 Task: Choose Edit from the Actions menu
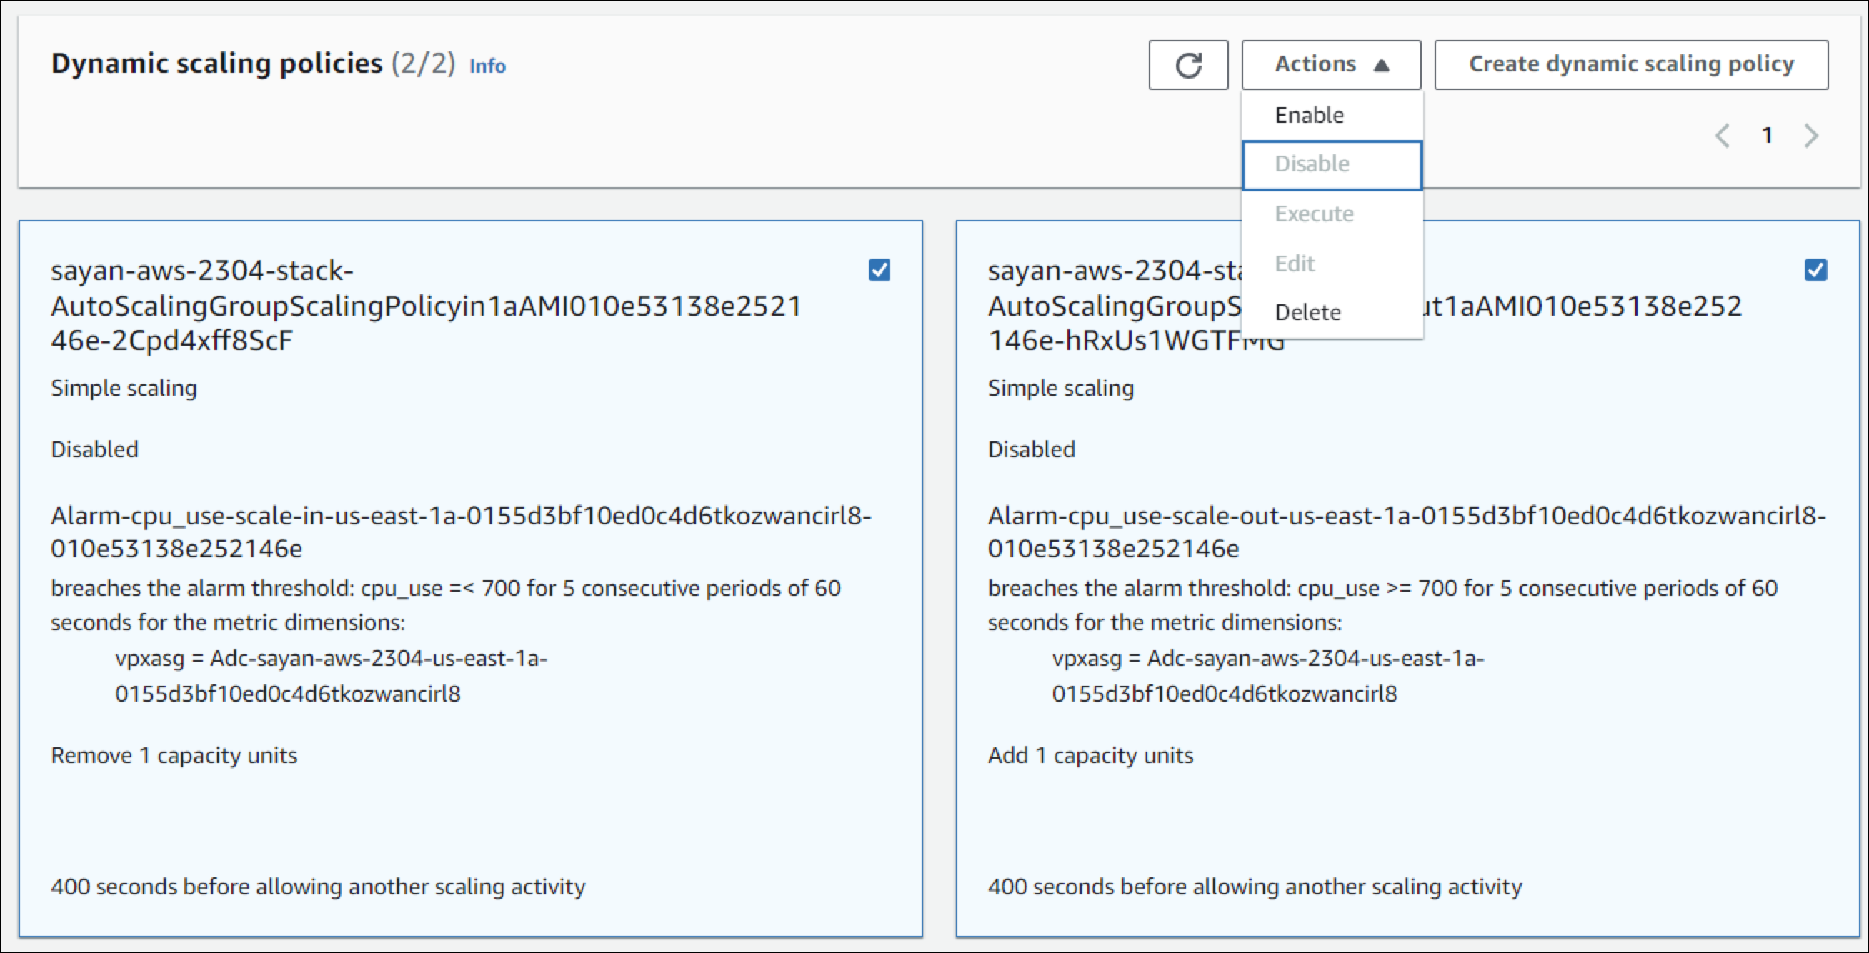tap(1331, 264)
